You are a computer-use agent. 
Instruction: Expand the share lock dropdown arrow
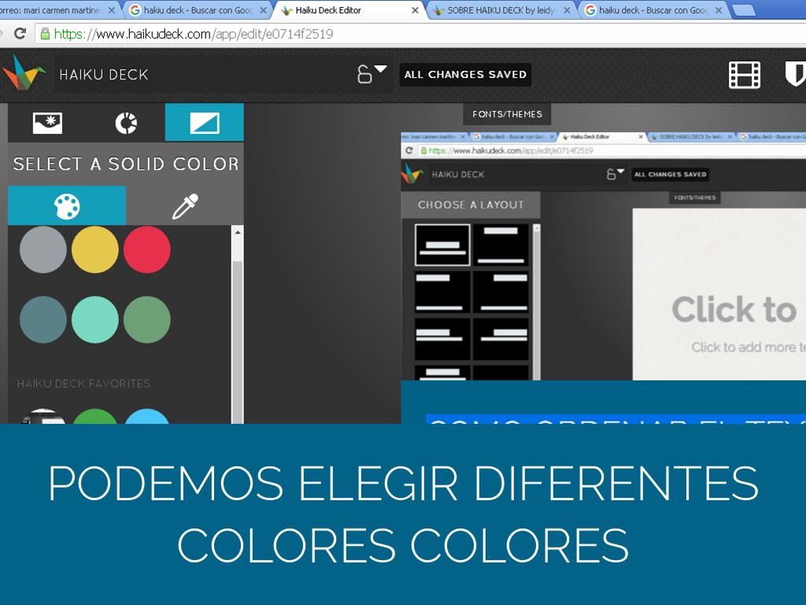tap(381, 69)
